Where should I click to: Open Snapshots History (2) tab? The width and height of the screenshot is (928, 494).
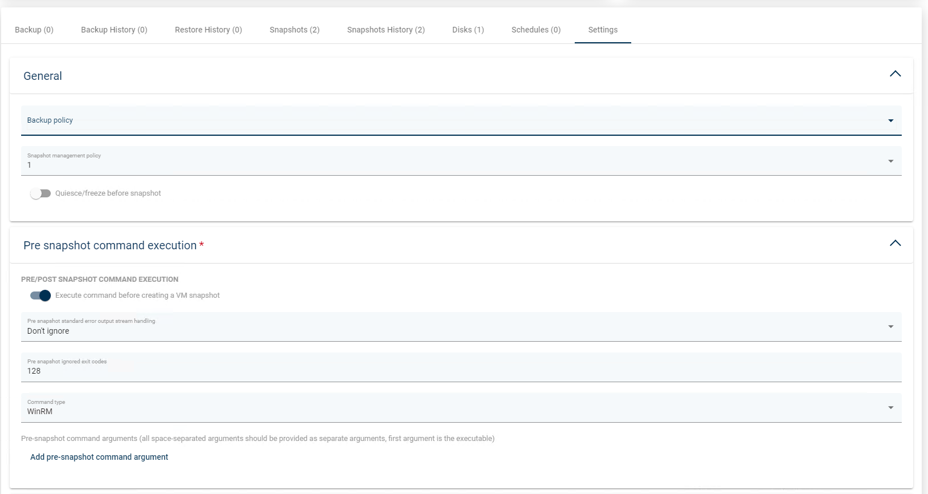coord(386,30)
